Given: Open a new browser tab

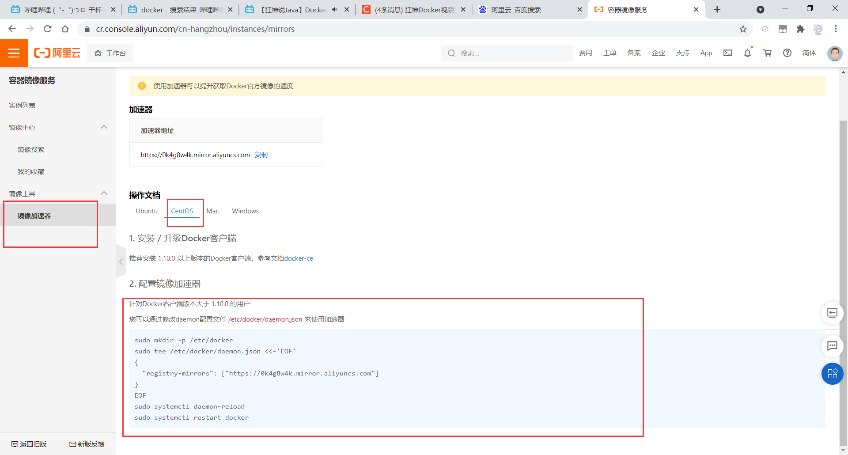Looking at the screenshot, I should (x=717, y=9).
